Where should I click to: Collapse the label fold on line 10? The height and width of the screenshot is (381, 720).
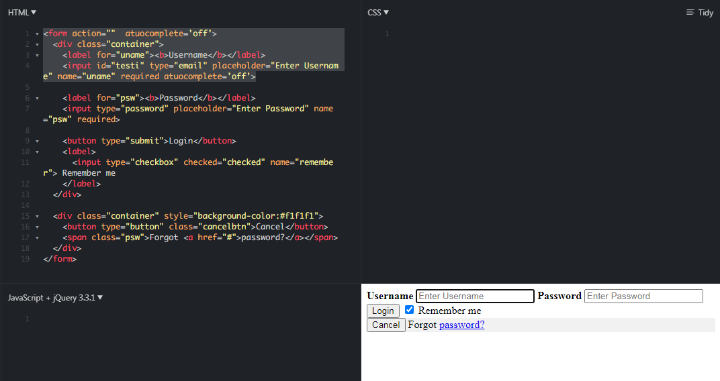coord(37,152)
